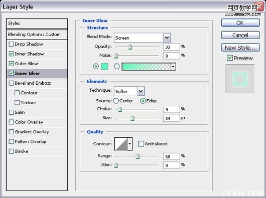
Task: Open the green glow color swatch
Action: coord(105,66)
